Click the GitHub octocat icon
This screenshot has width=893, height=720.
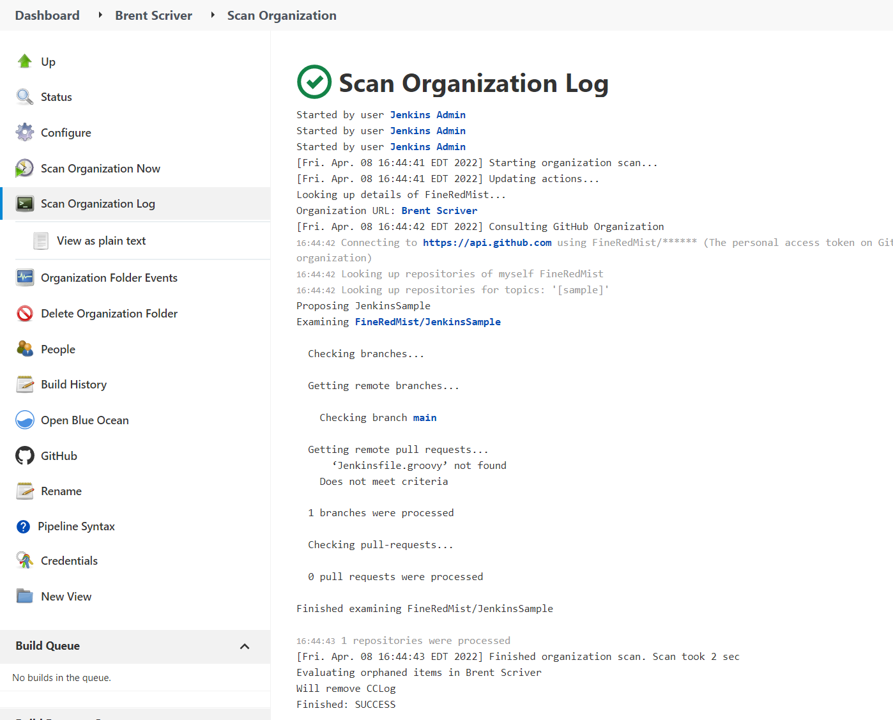24,456
